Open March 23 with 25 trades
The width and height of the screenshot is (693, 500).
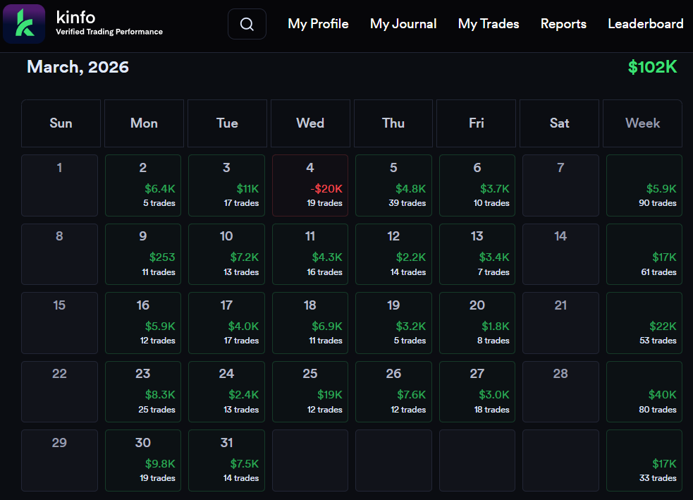(143, 391)
